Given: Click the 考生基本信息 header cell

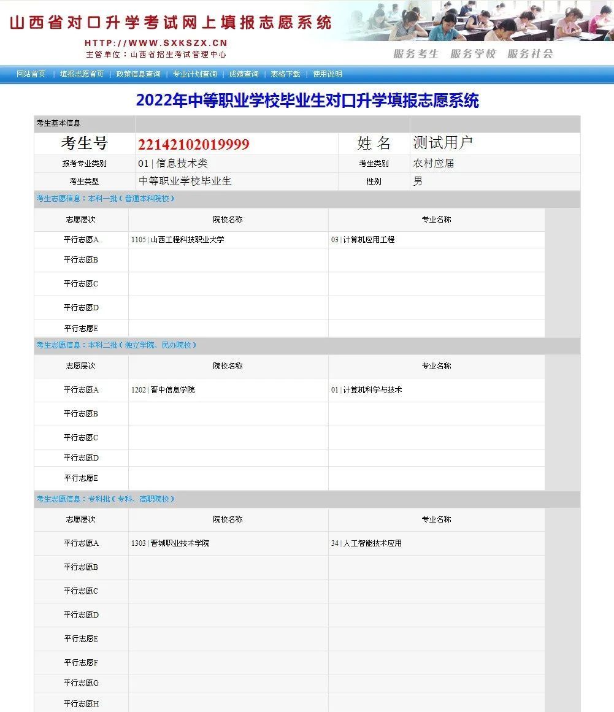Looking at the screenshot, I should [85, 123].
